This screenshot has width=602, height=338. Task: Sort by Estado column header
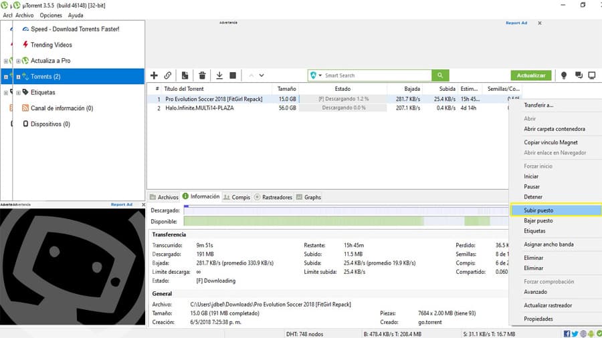(x=342, y=89)
